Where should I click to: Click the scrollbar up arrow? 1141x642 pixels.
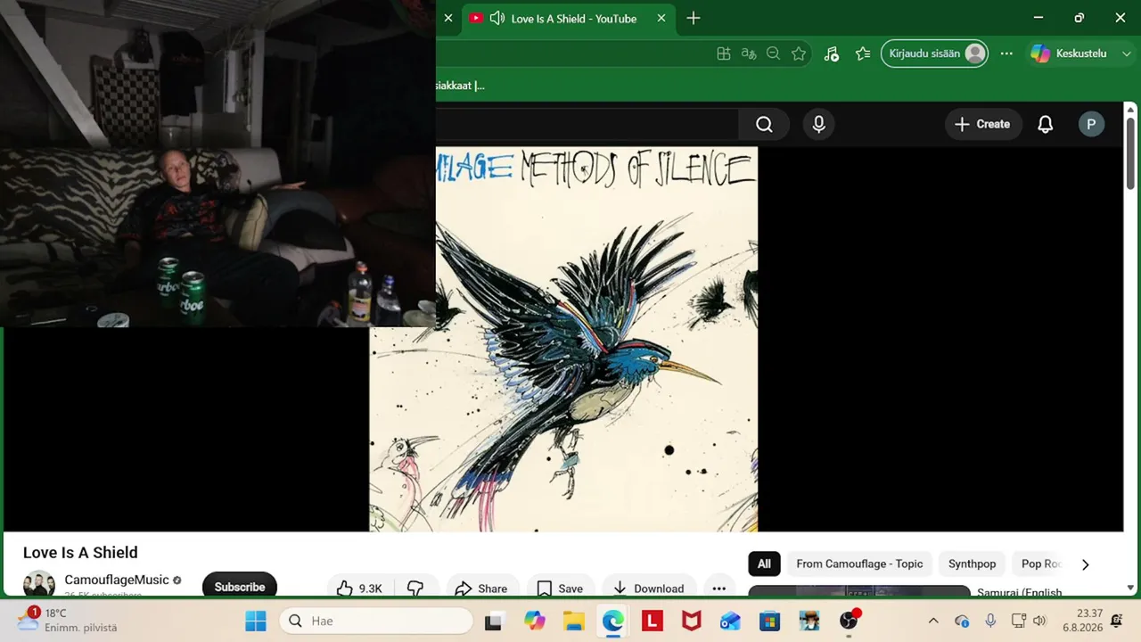tap(1130, 111)
